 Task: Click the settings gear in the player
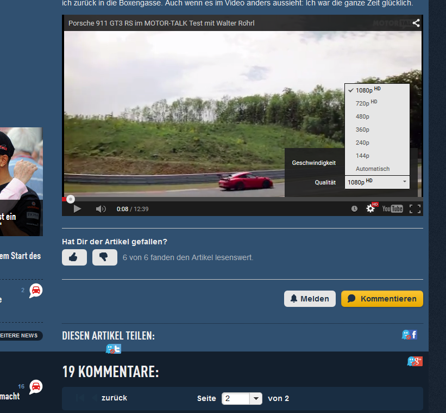(x=370, y=208)
